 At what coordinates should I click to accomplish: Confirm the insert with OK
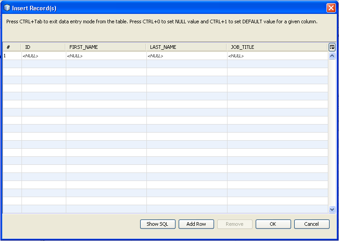tap(273, 224)
